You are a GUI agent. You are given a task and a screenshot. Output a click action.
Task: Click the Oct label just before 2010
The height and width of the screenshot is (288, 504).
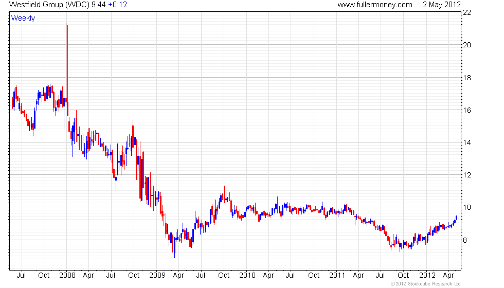point(224,276)
